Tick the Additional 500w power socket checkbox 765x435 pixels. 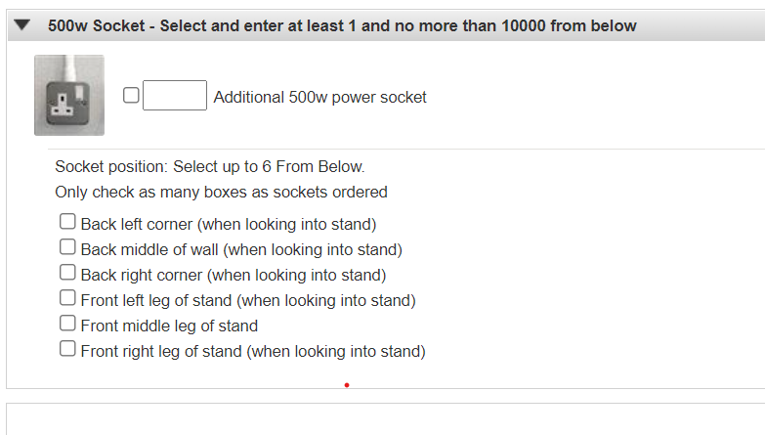click(x=131, y=96)
